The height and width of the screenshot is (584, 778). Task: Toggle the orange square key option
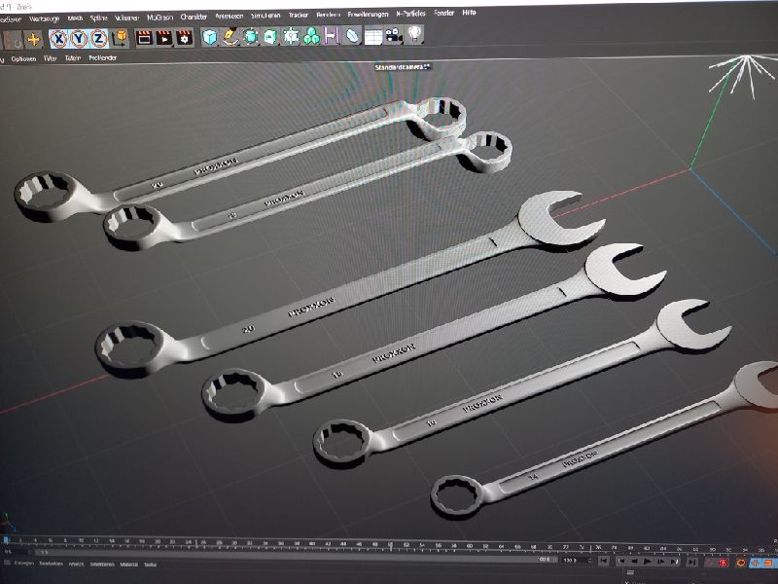769,564
